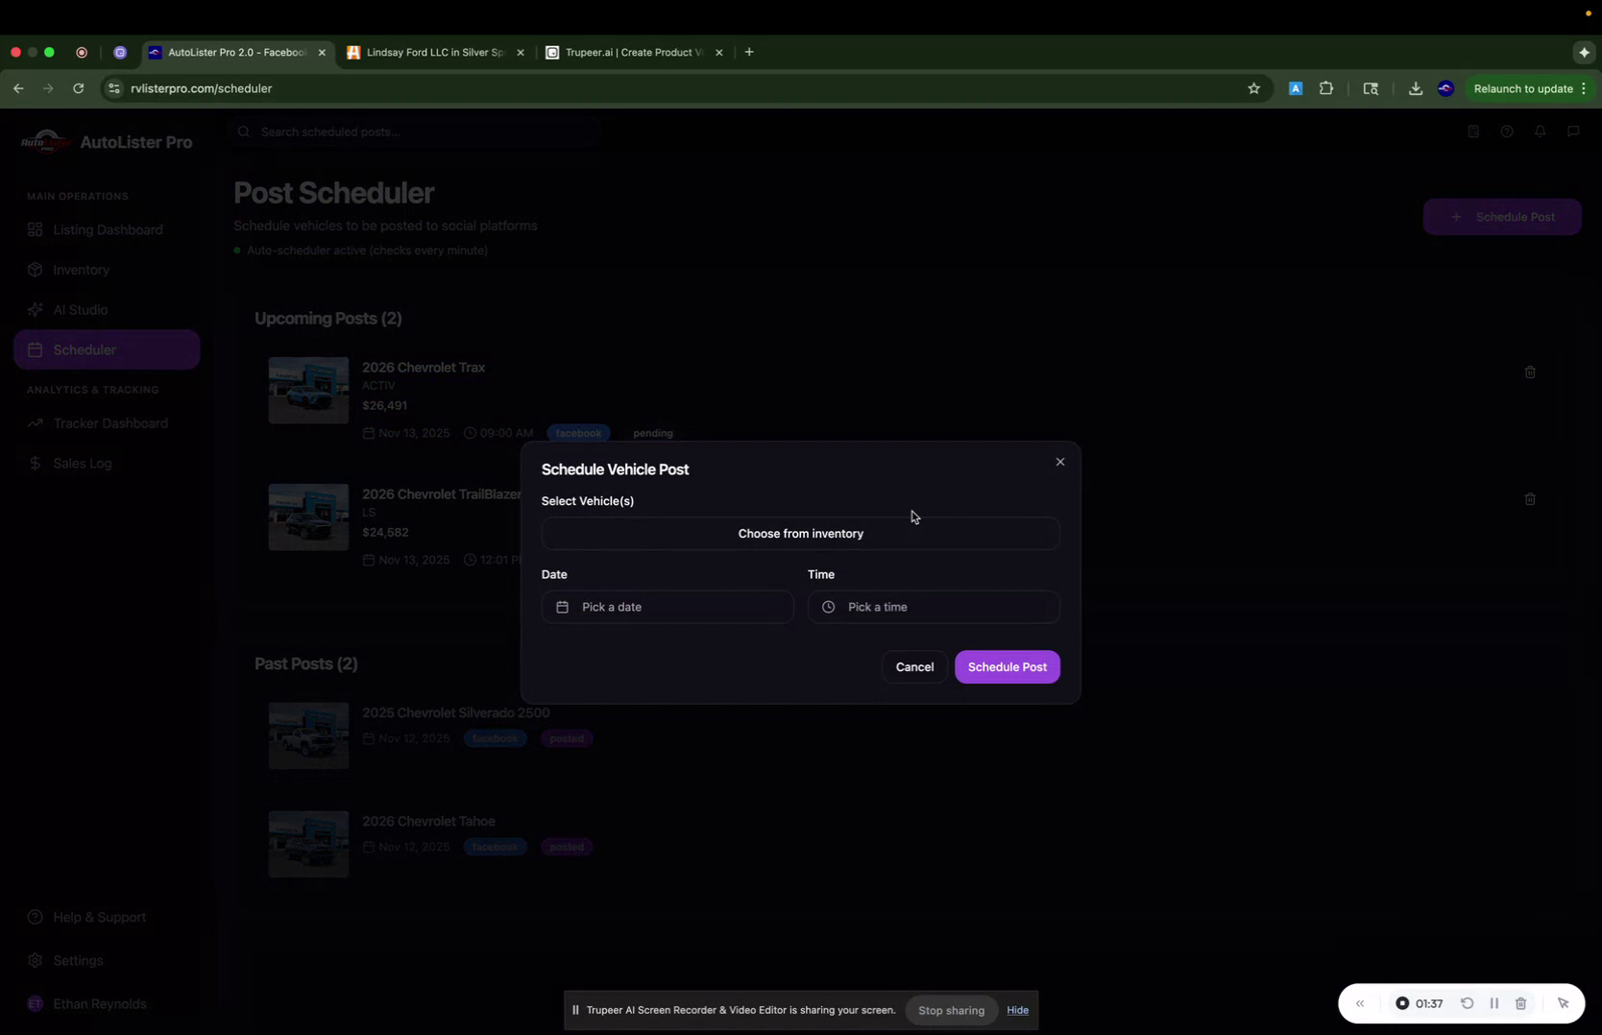The height and width of the screenshot is (1035, 1602).
Task: Click the notification bell icon
Action: (1540, 132)
